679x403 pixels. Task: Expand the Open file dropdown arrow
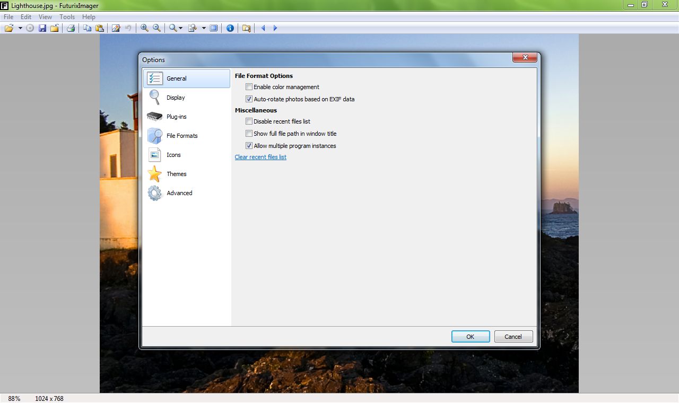pyautogui.click(x=20, y=28)
